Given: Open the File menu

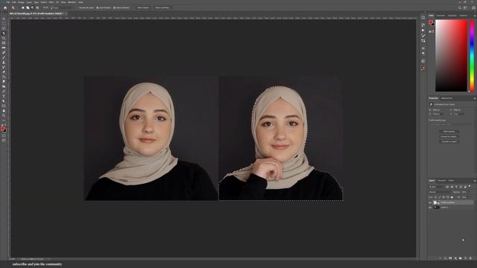Looking at the screenshot, I should click(x=8, y=2).
